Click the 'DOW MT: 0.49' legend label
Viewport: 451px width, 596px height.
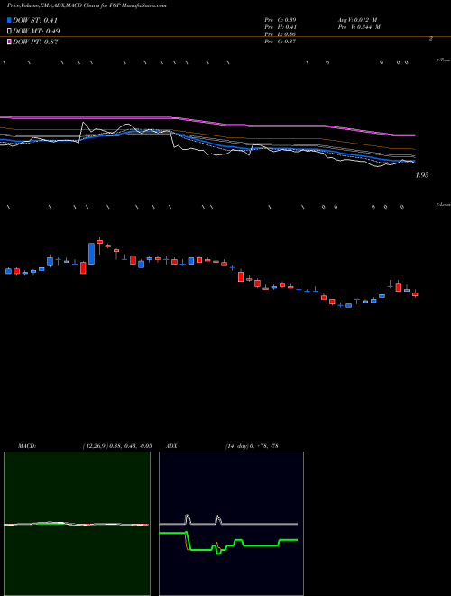click(x=36, y=31)
